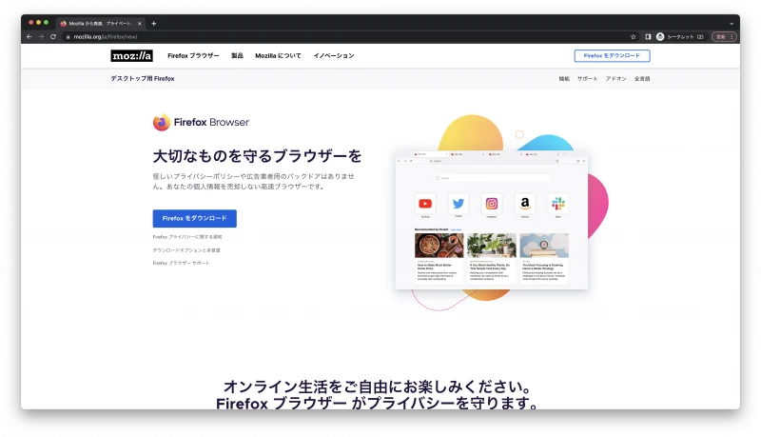Screen dimensions: 761x437
Task: Click the Twitter bird icon in the mockup
Action: click(459, 204)
